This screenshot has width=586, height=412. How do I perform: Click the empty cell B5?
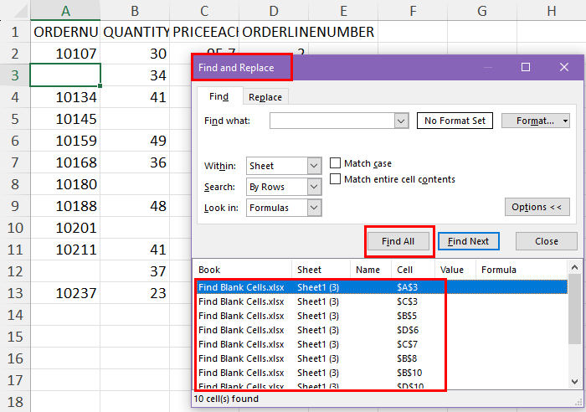[135, 119]
